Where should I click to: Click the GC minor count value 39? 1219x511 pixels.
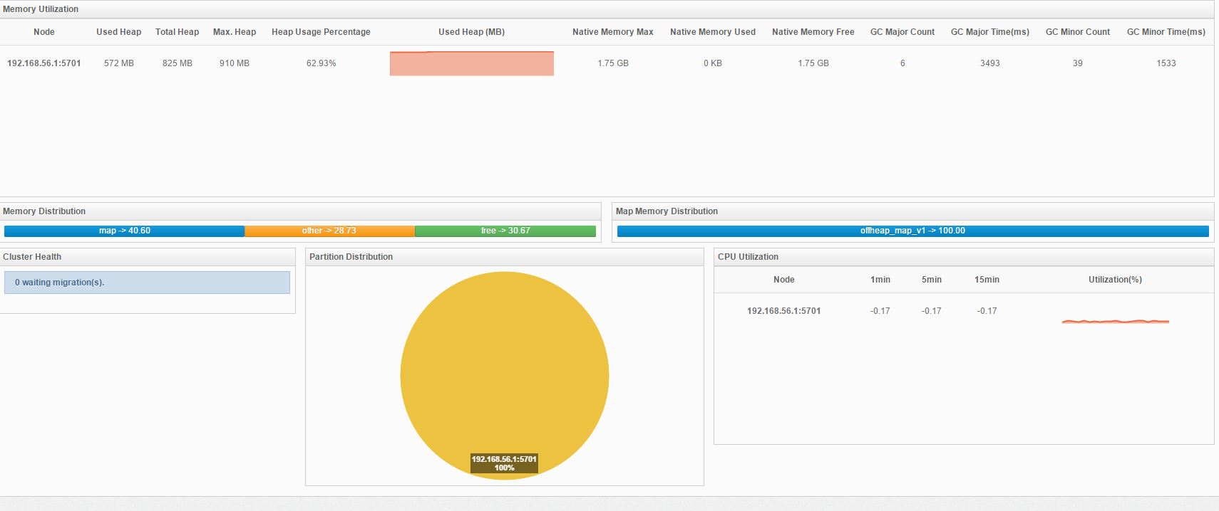[x=1078, y=63]
